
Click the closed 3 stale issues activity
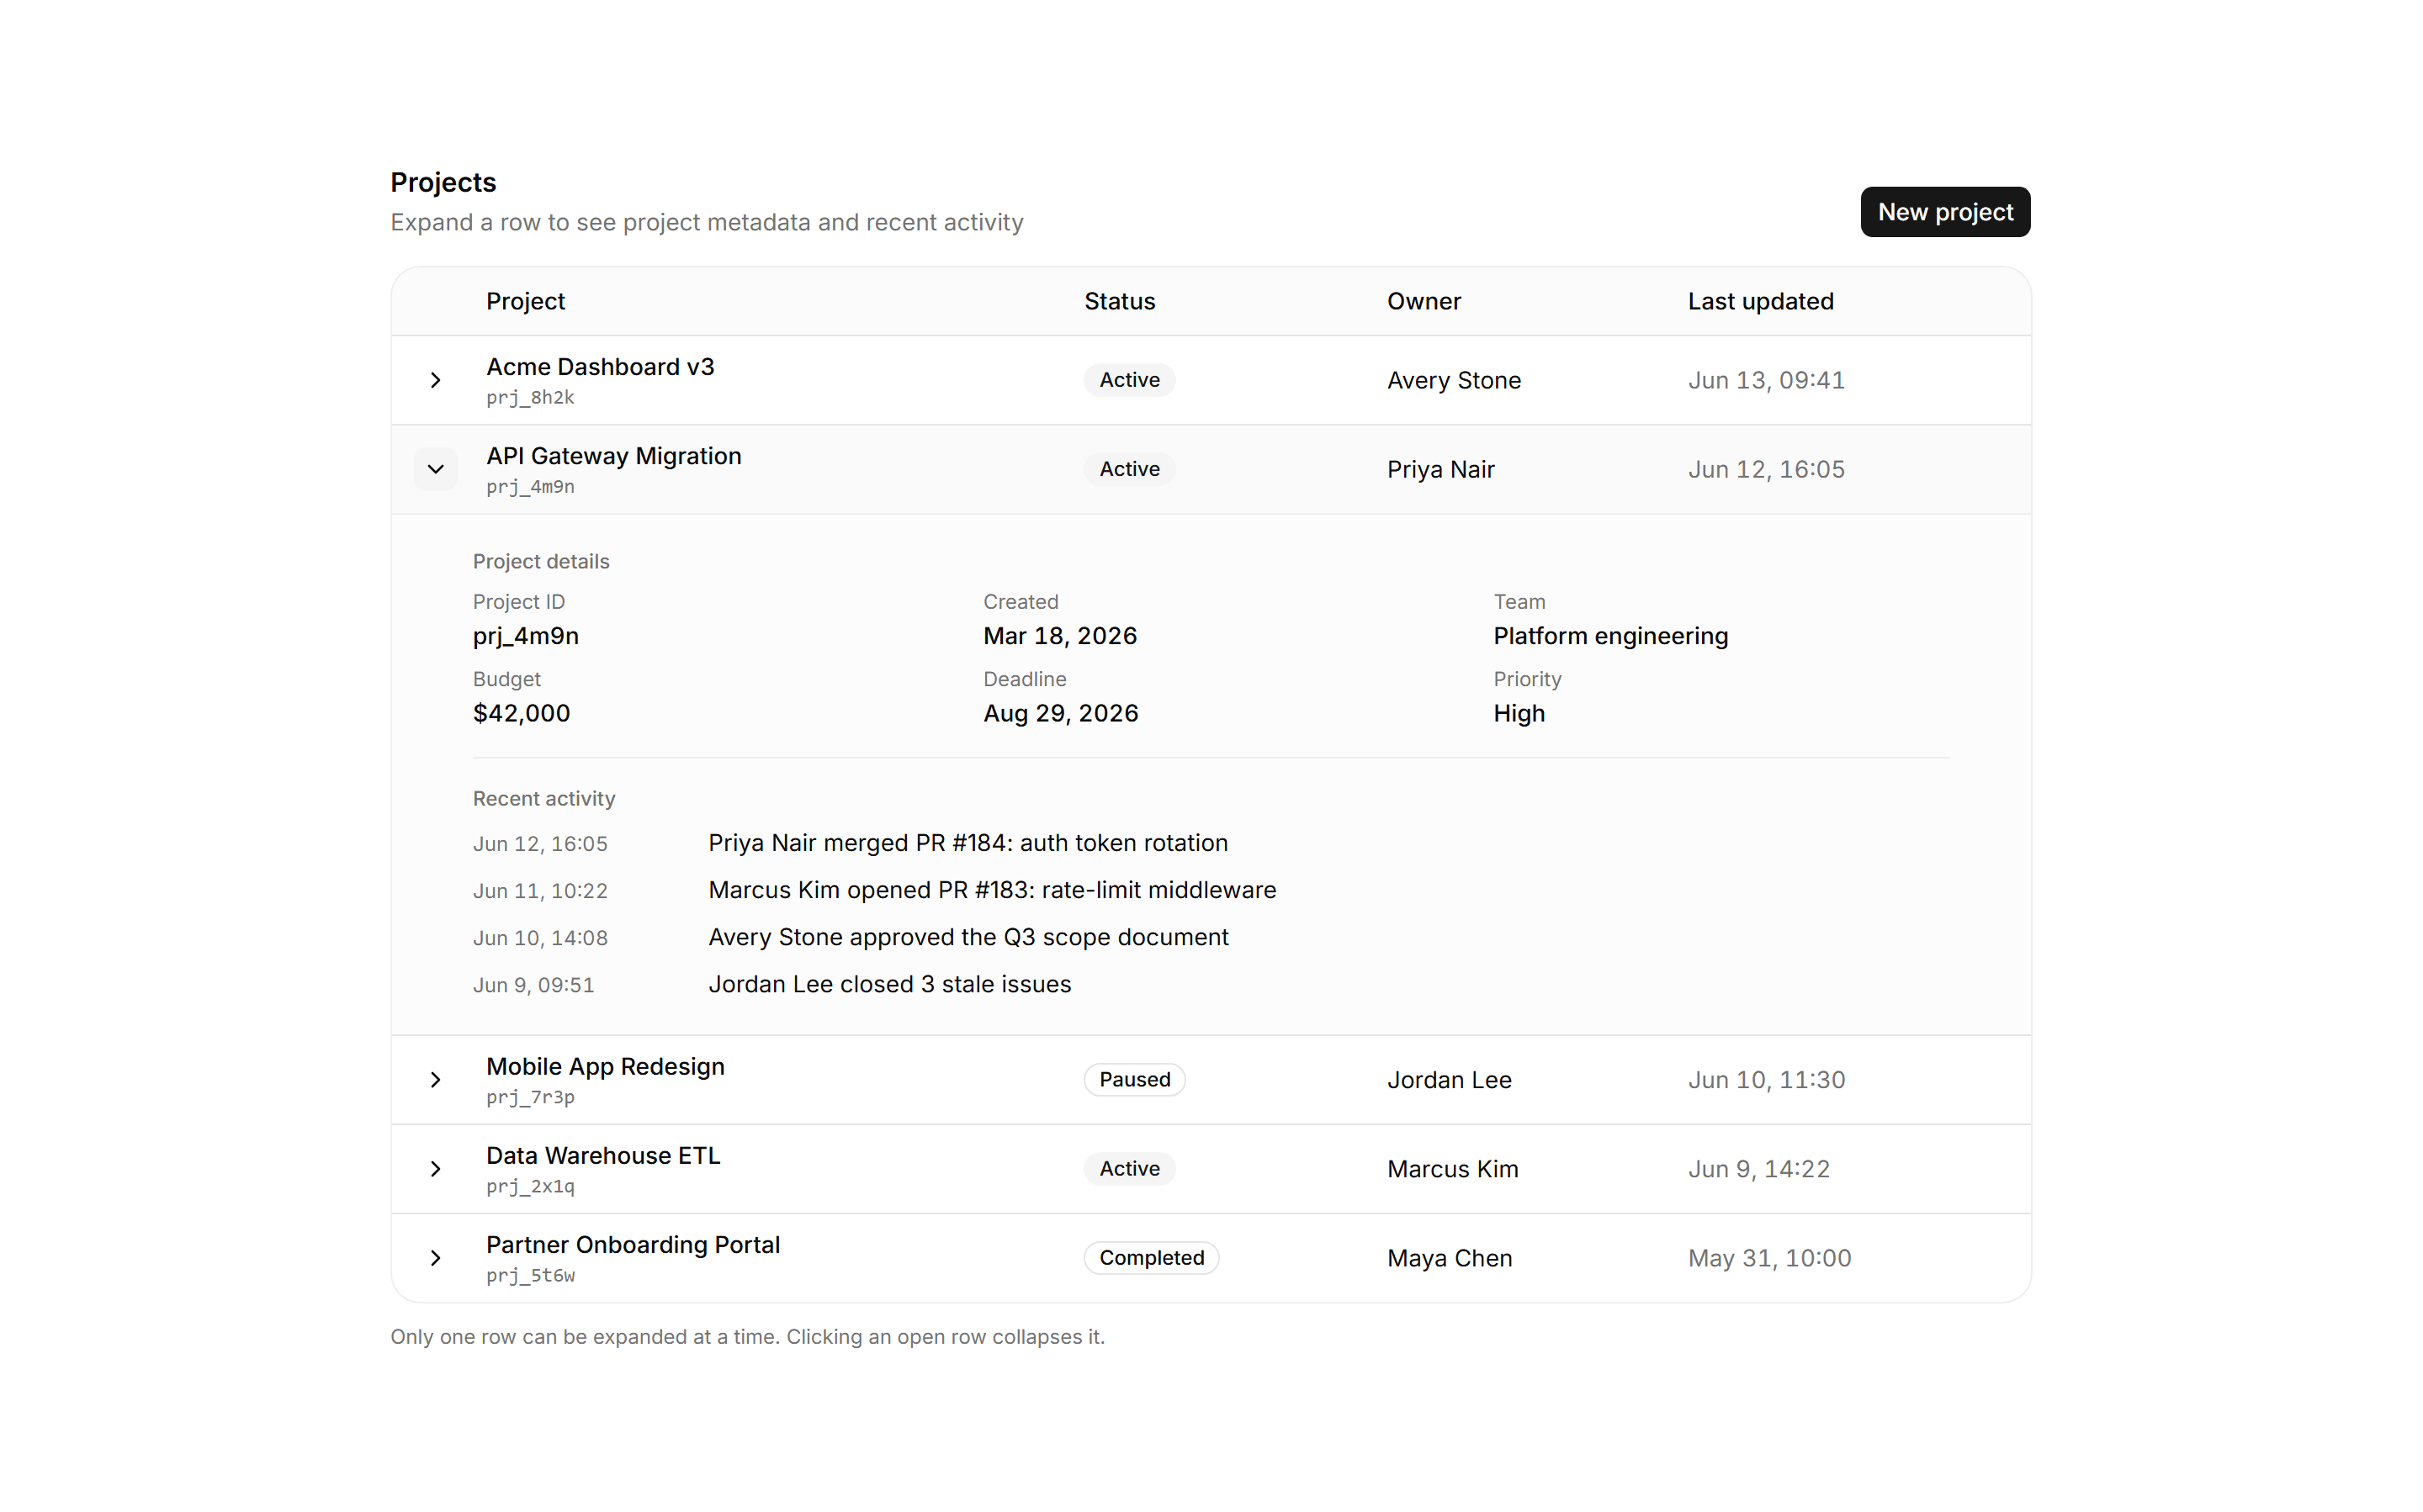889,984
